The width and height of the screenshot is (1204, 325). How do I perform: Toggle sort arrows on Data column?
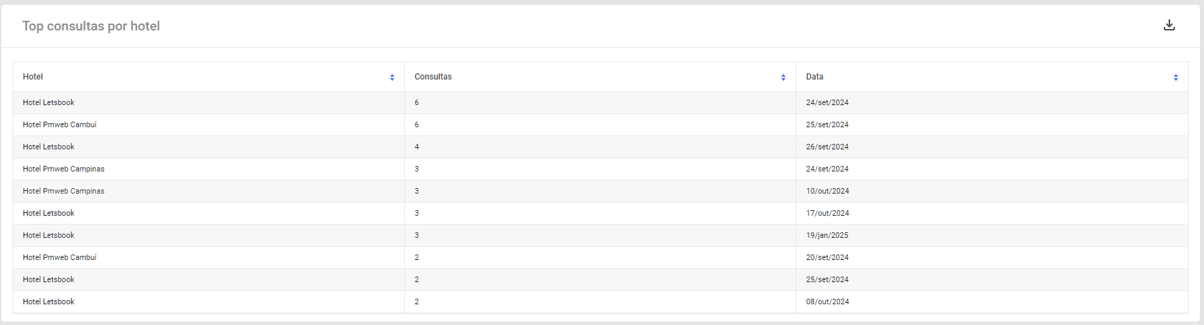coord(1176,77)
